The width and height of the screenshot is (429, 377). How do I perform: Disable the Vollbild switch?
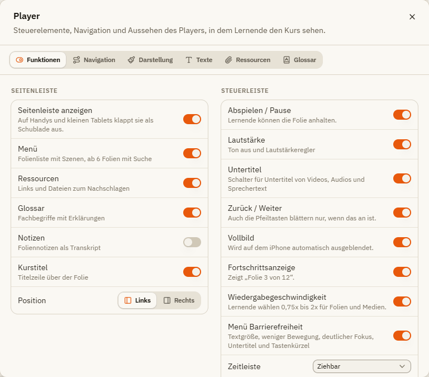[x=402, y=242]
